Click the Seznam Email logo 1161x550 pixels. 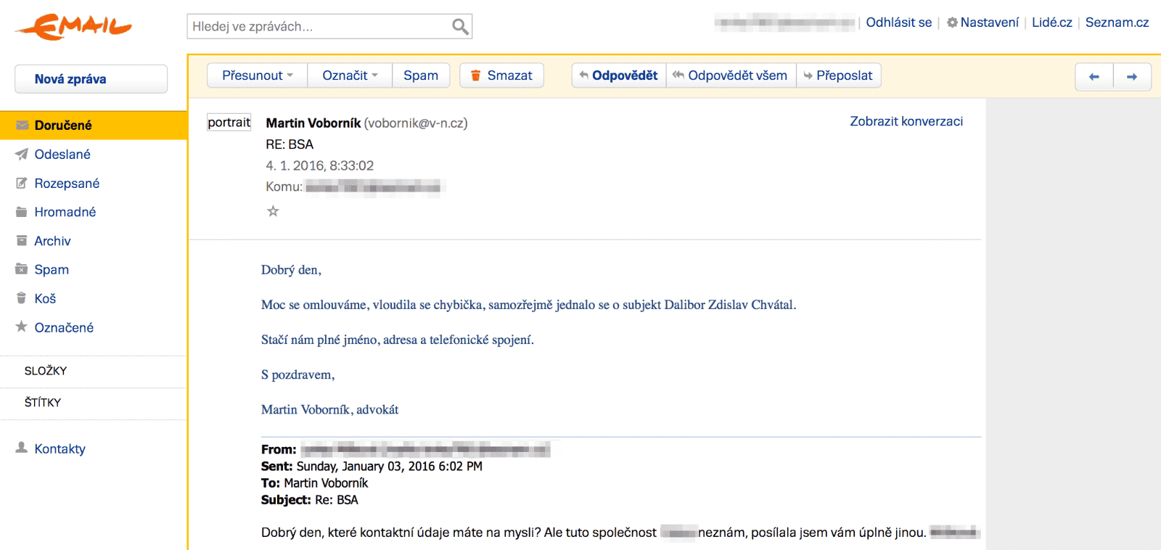coord(74,27)
